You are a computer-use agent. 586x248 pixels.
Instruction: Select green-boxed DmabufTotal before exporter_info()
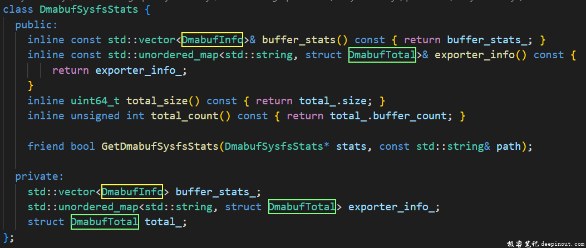point(382,55)
